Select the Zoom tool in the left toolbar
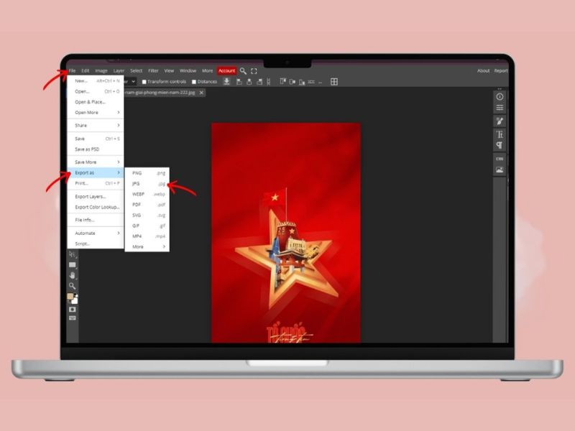 pyautogui.click(x=73, y=285)
